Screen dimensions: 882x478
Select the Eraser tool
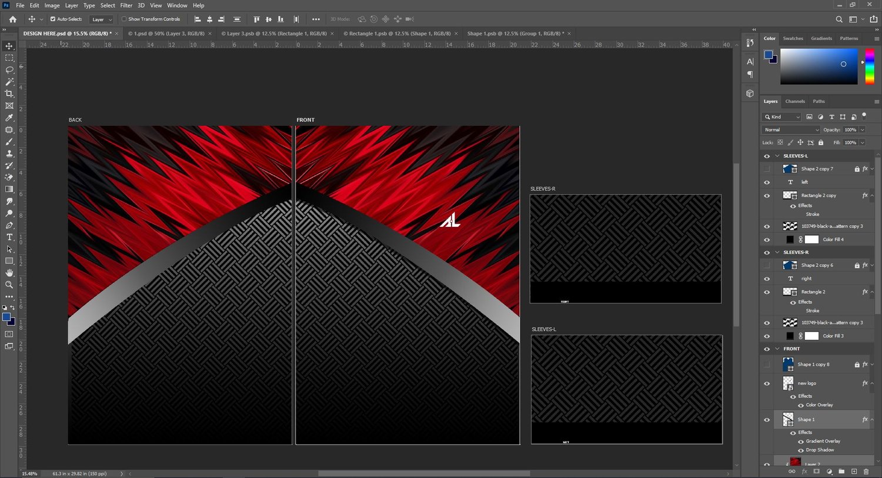(x=9, y=177)
